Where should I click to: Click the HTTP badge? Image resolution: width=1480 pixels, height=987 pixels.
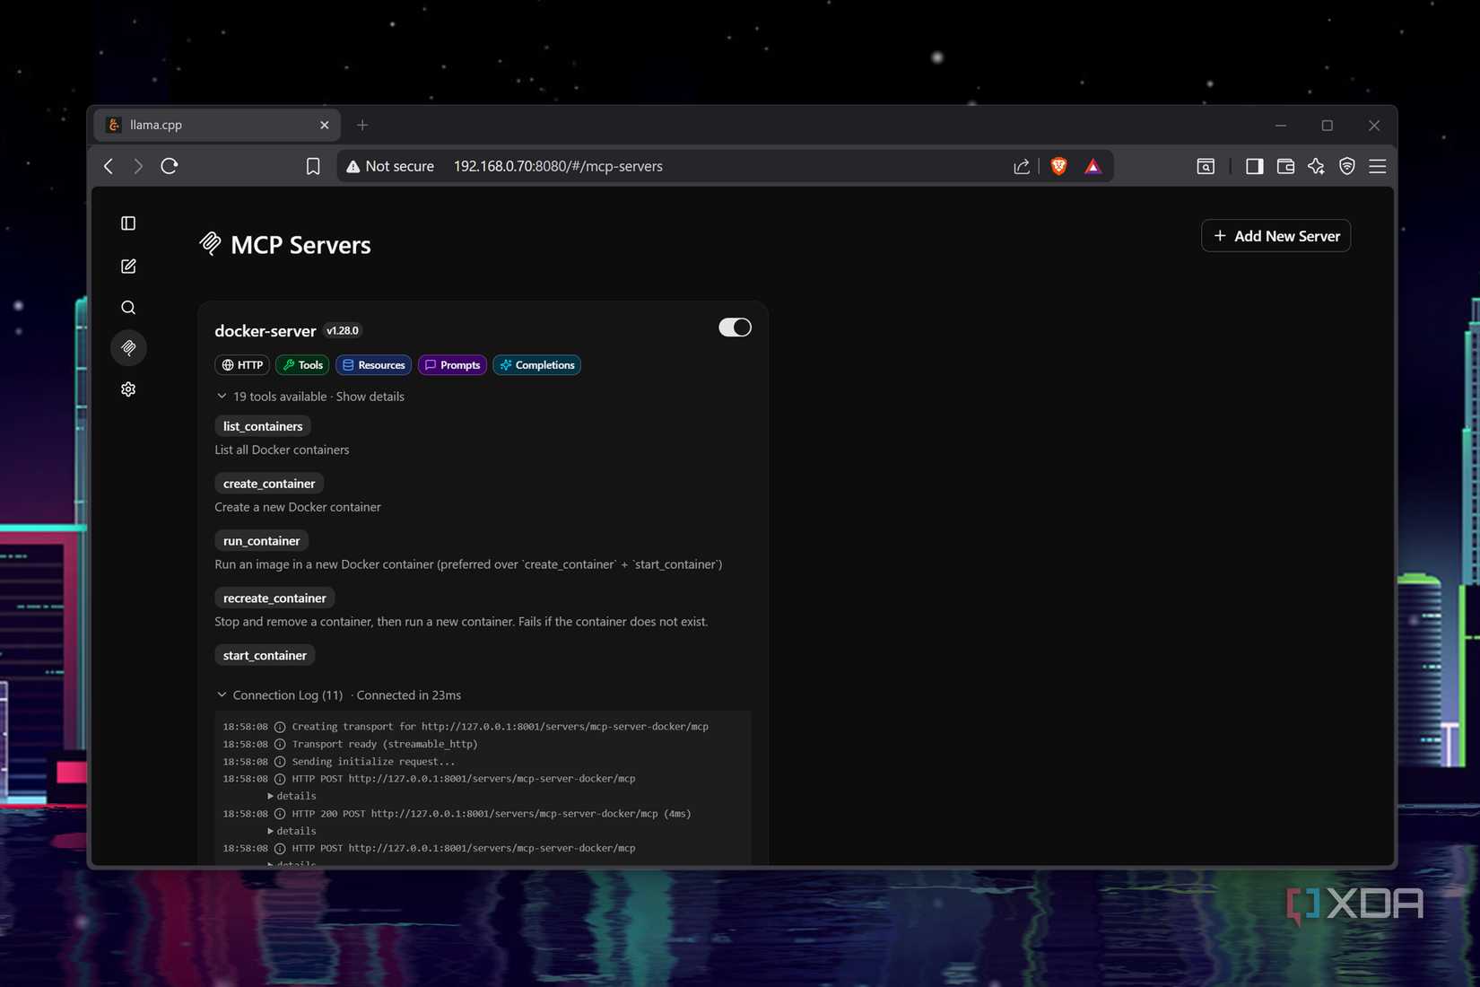(242, 365)
